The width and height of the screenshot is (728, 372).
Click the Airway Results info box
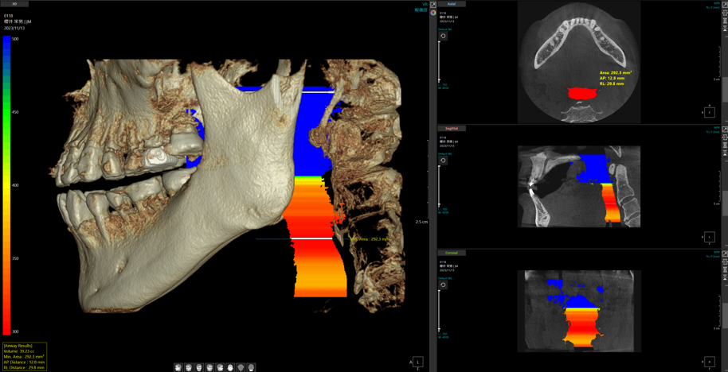click(x=25, y=357)
